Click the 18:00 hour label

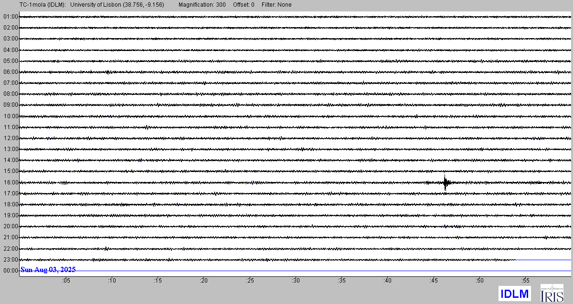click(11, 204)
